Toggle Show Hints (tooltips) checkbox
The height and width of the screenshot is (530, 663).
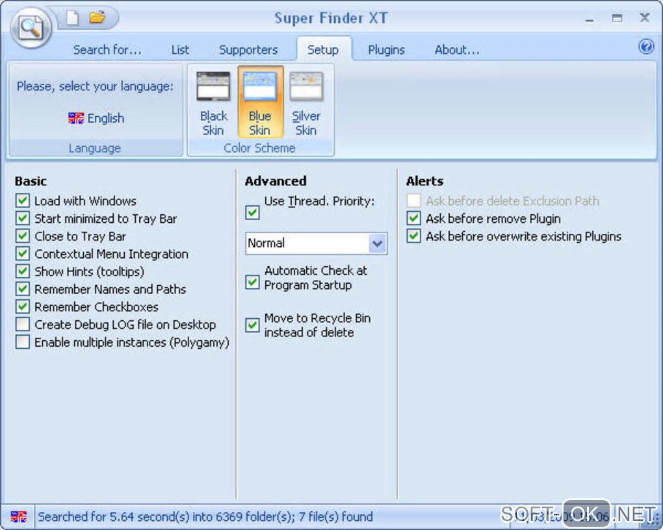coord(23,271)
